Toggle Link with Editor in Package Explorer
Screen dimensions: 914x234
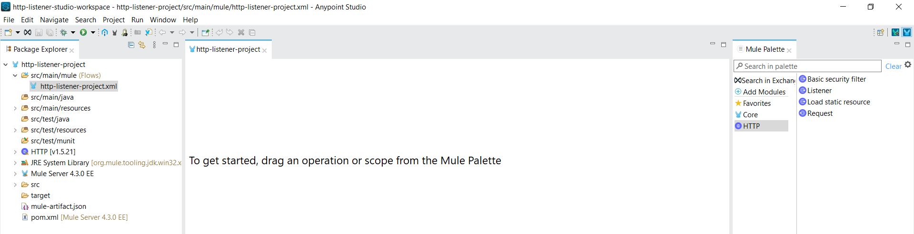[x=142, y=45]
